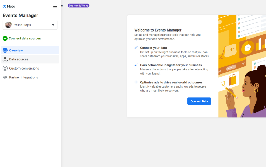Open Custom conversions in sidebar

(30, 68)
